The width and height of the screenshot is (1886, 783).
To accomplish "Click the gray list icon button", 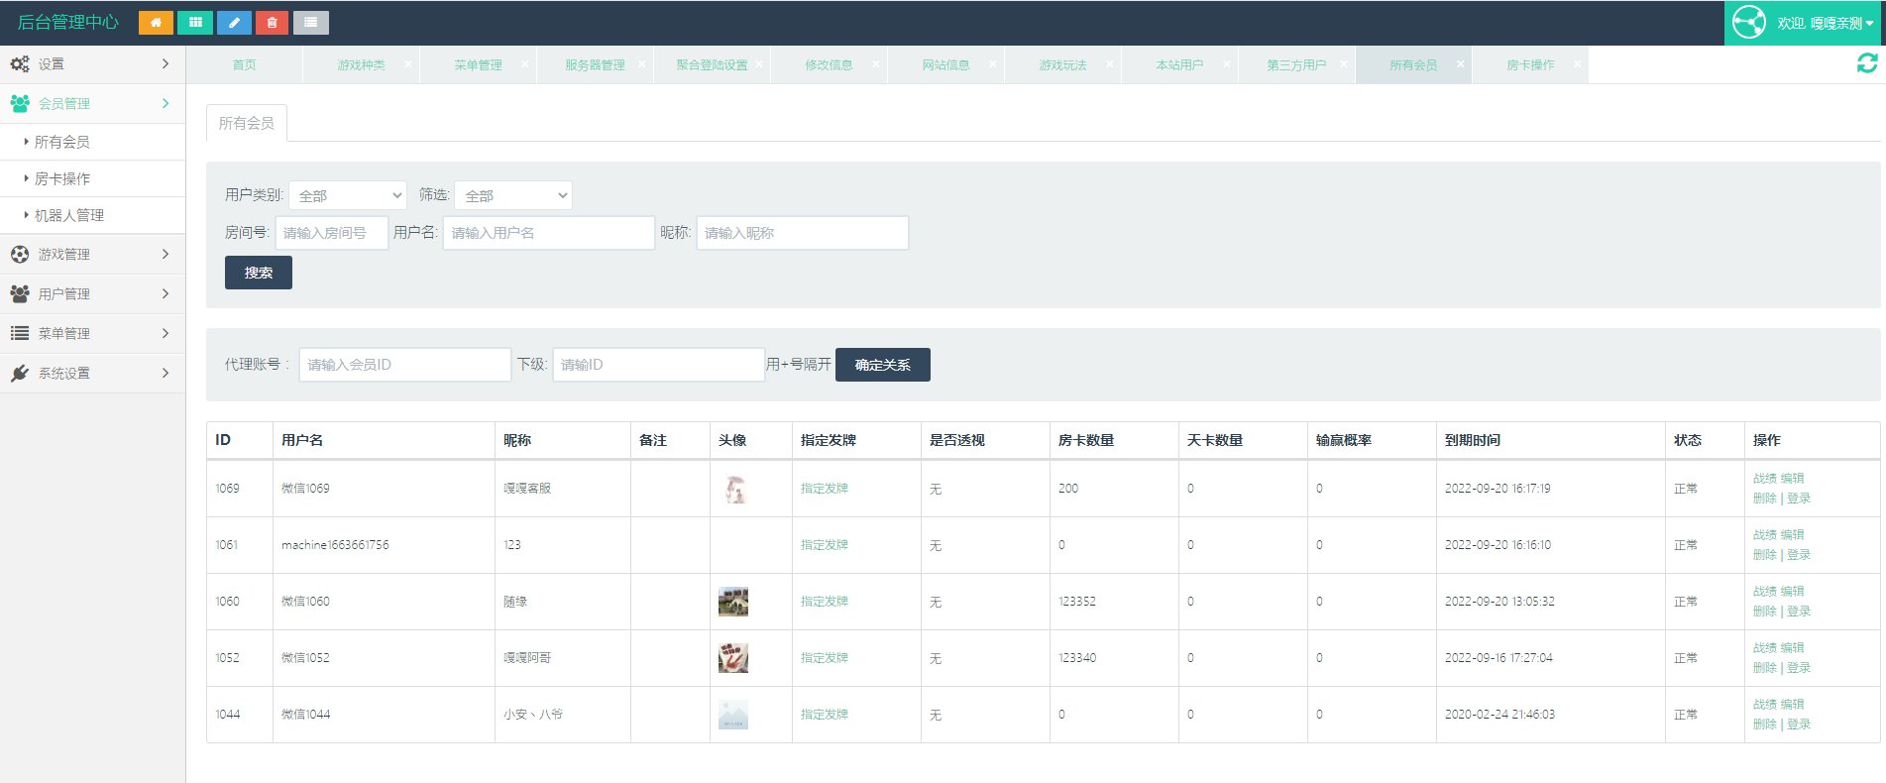I will [310, 22].
